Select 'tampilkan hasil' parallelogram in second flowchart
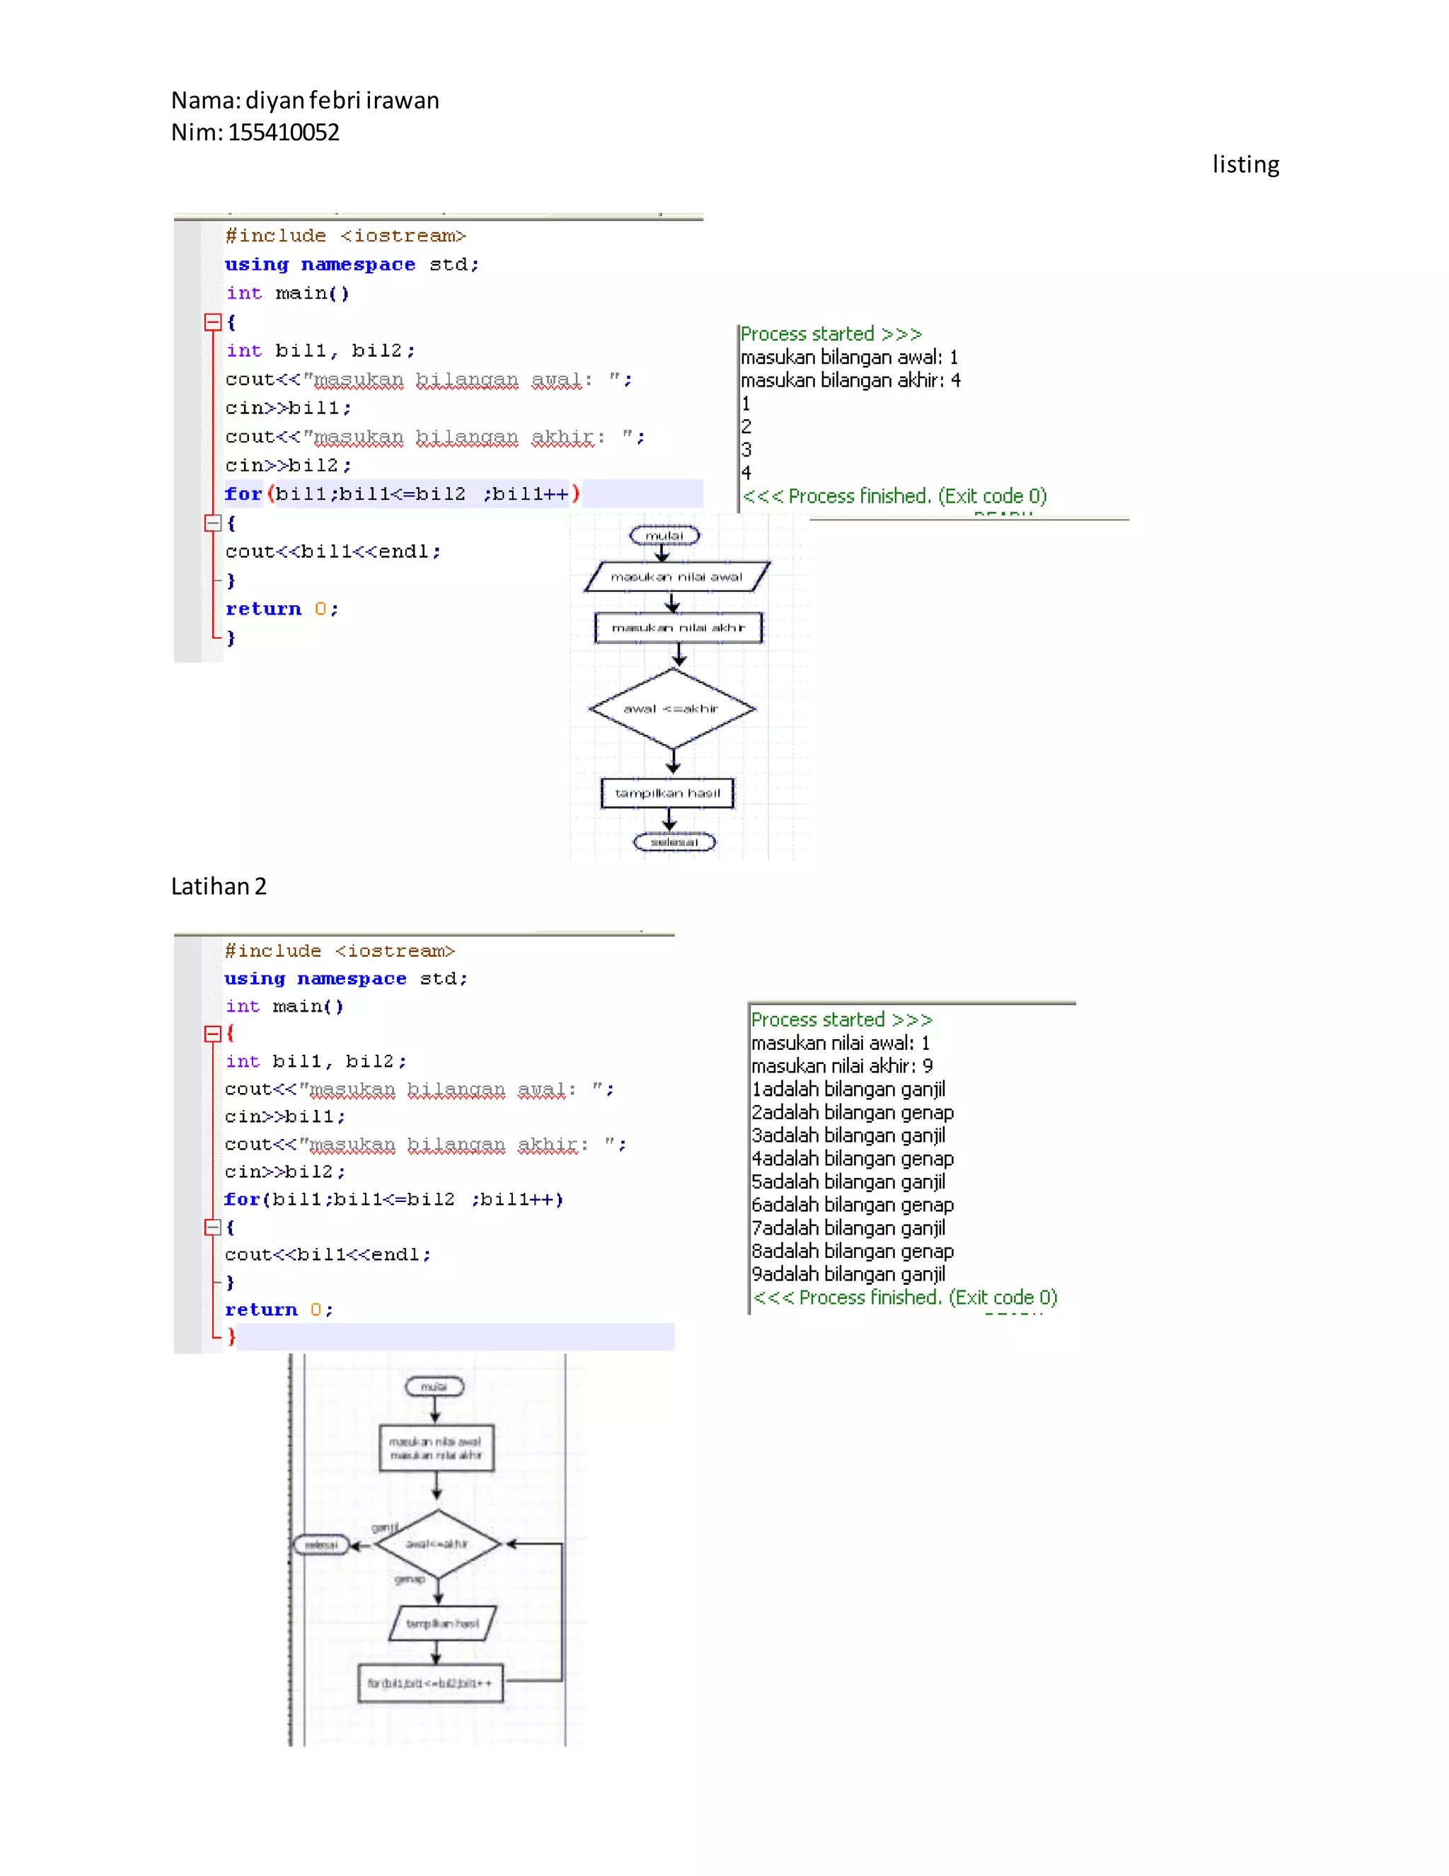This screenshot has width=1449, height=1876. pos(442,1623)
